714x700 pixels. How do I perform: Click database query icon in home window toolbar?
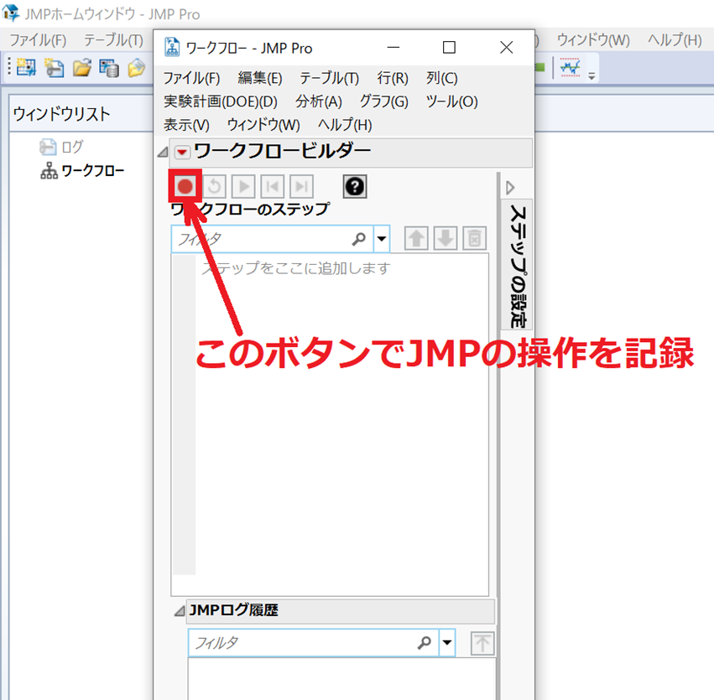pos(109,68)
